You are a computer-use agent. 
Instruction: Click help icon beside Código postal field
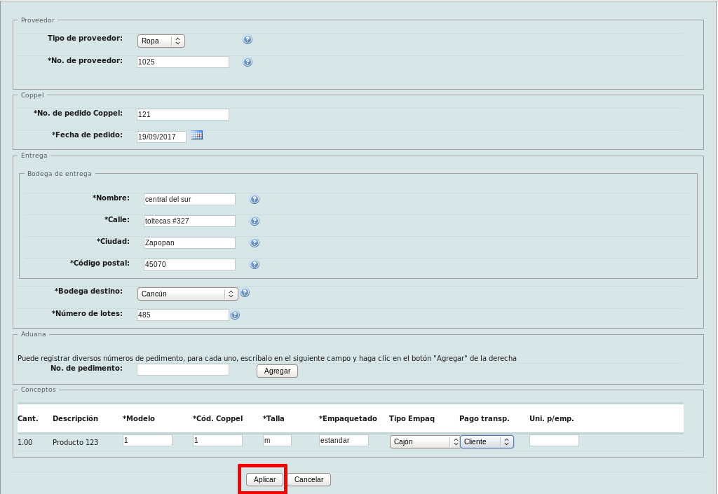point(255,265)
